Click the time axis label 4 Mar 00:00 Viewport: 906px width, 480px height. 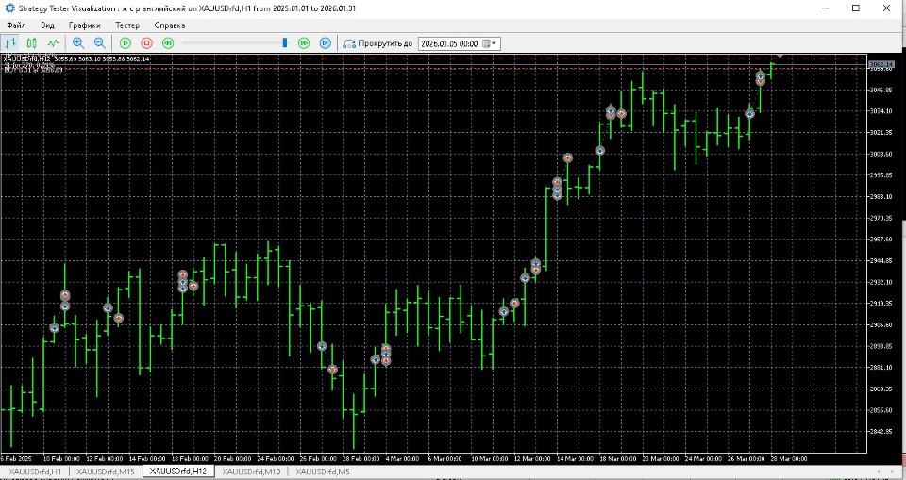click(402, 459)
